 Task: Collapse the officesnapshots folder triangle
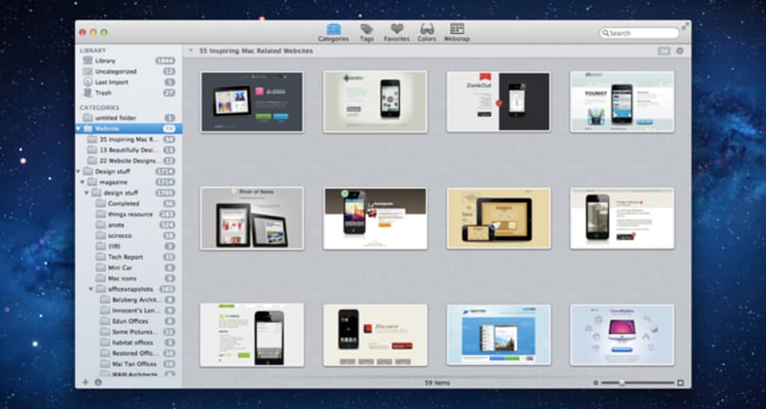(x=91, y=289)
